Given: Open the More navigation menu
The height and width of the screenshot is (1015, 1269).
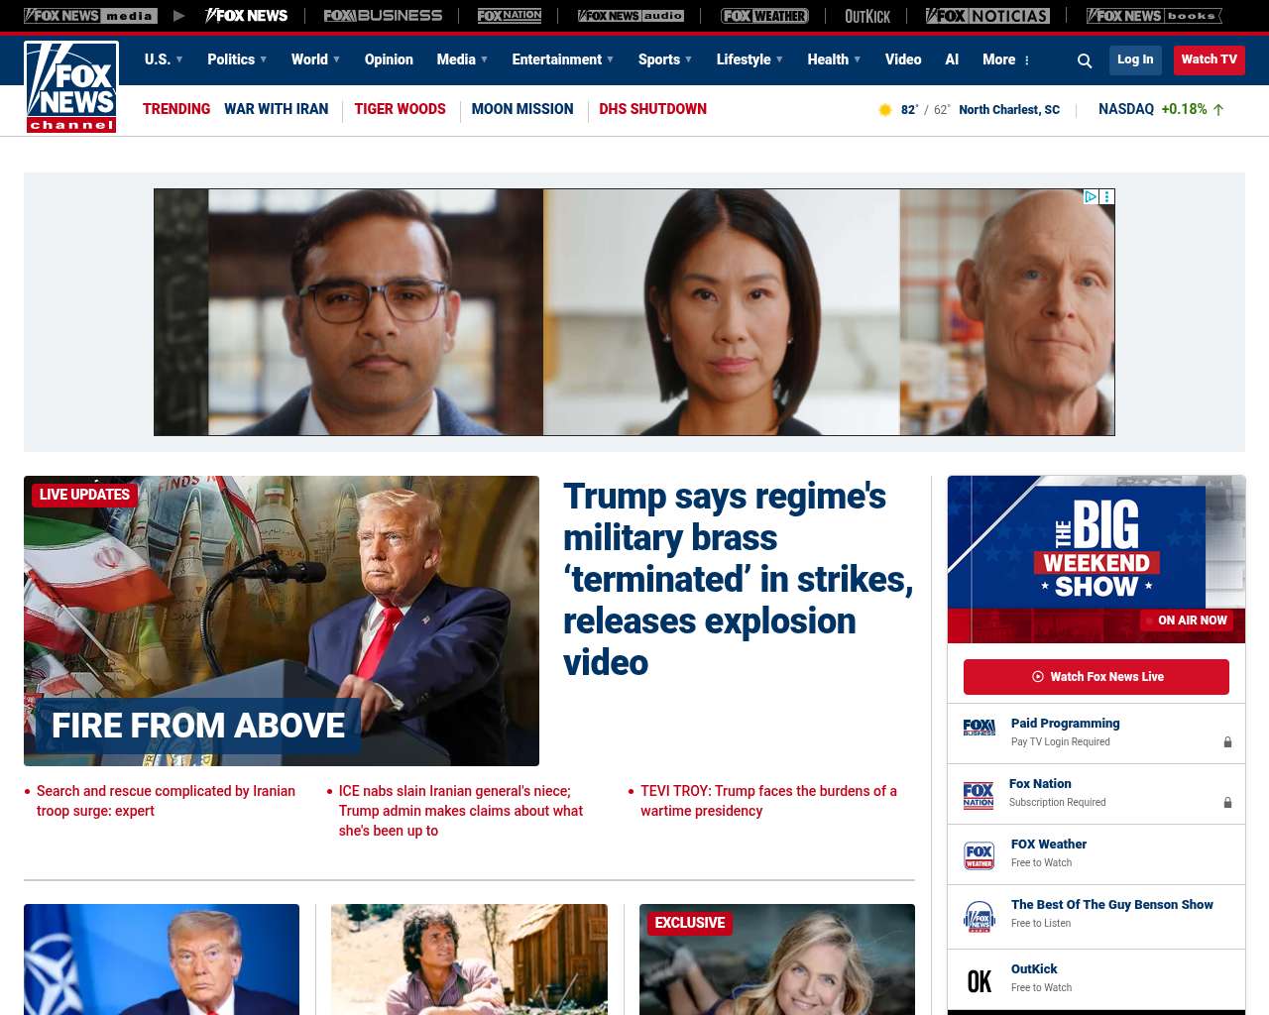Looking at the screenshot, I should tap(999, 59).
